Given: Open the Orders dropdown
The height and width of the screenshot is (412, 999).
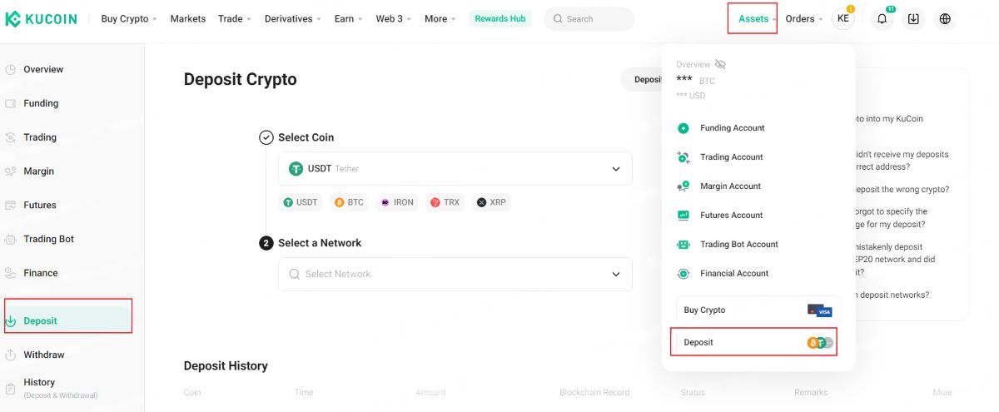Looking at the screenshot, I should tap(803, 18).
